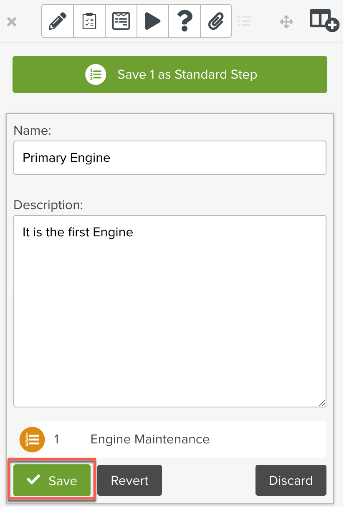Revert the step changes
Screen dimensions: 344x507
tap(130, 480)
